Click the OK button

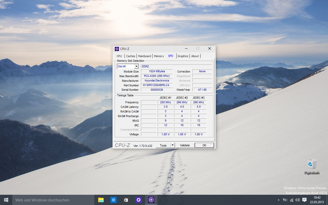click(x=204, y=145)
